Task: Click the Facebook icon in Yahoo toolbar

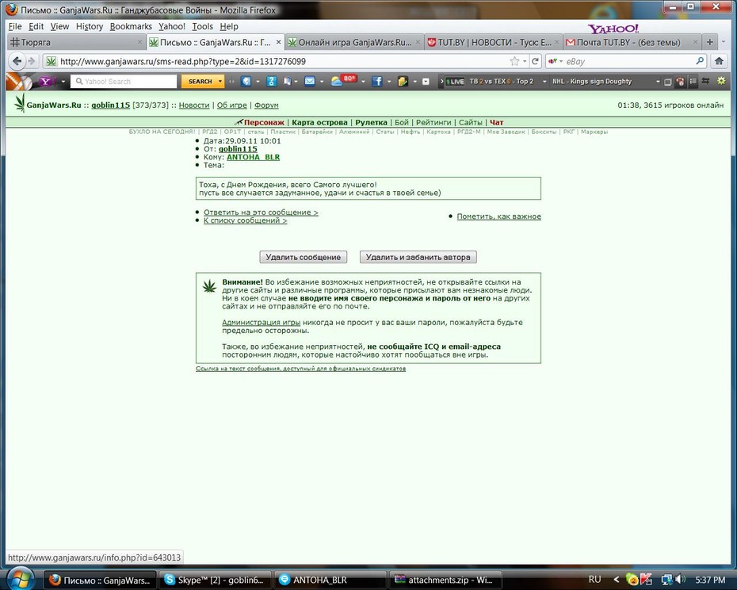Action: pyautogui.click(x=377, y=82)
